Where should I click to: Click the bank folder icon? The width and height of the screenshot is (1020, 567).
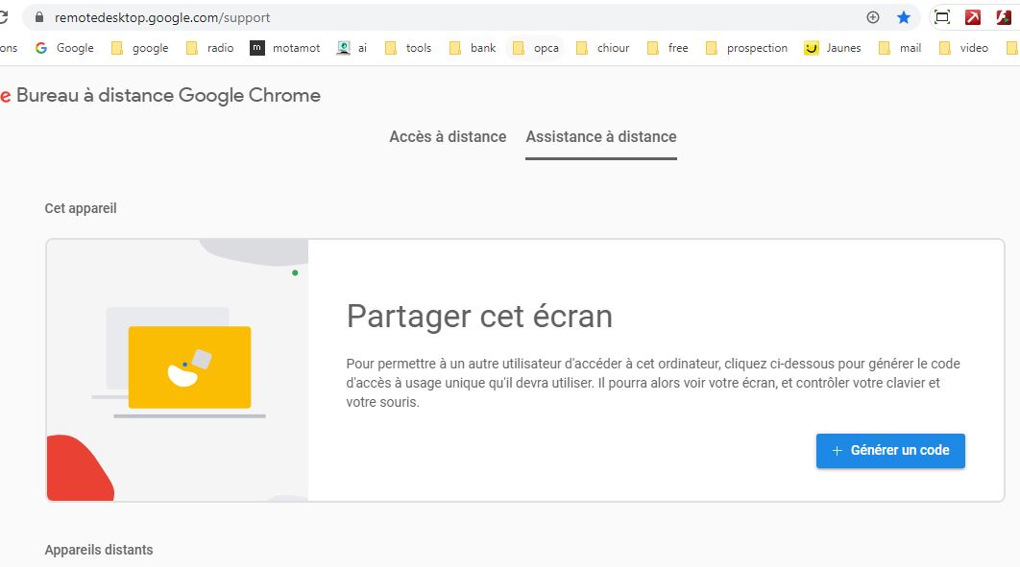tap(454, 48)
